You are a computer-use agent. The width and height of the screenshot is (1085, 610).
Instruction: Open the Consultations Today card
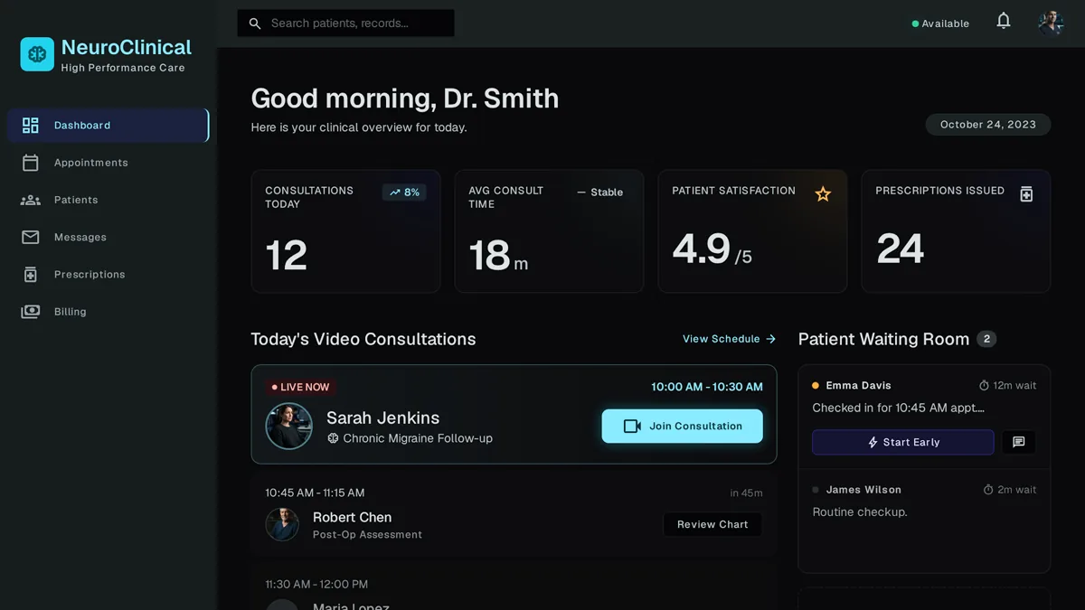coord(345,231)
